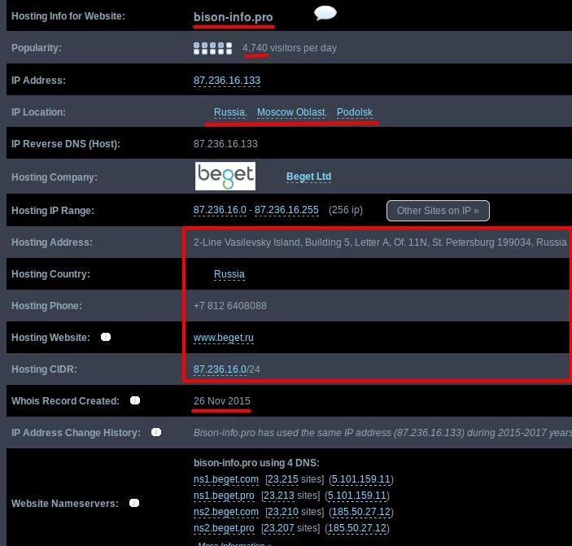The width and height of the screenshot is (572, 546).
Task: Open the ns2.beget.com nameserver link
Action: pos(226,512)
